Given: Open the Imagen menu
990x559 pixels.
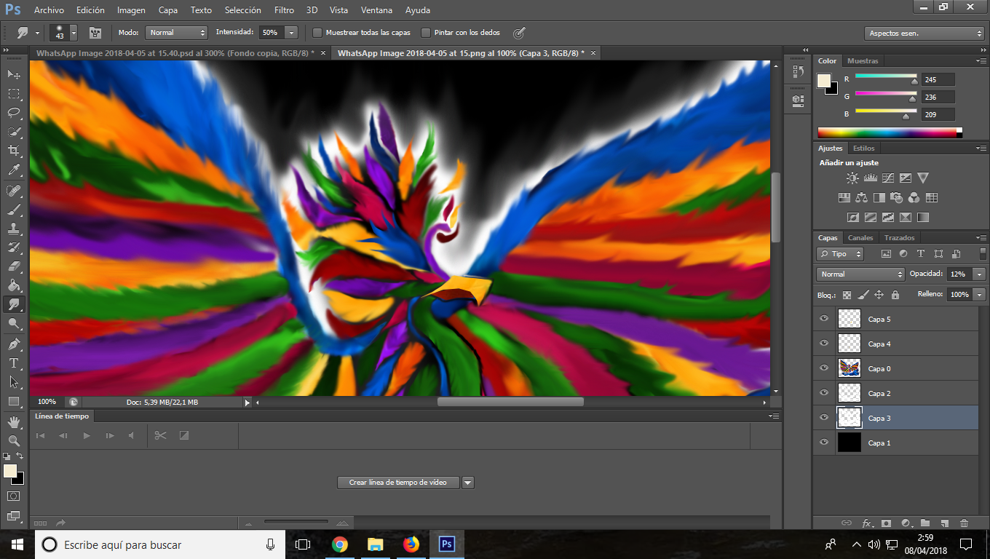Looking at the screenshot, I should (131, 10).
